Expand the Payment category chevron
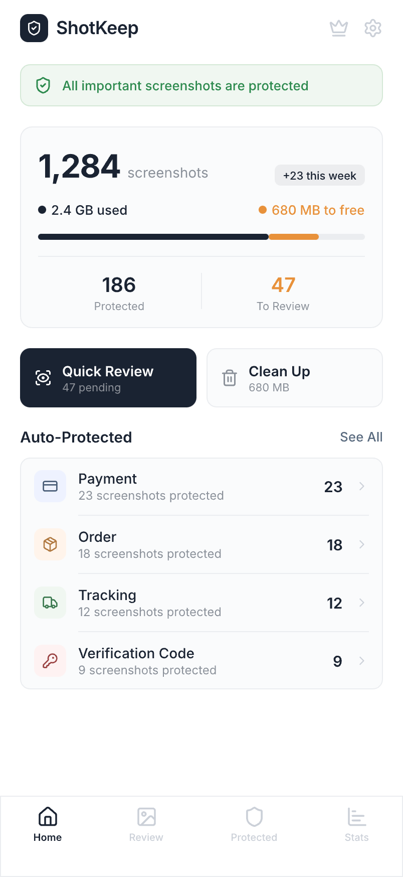403x877 pixels. (362, 486)
